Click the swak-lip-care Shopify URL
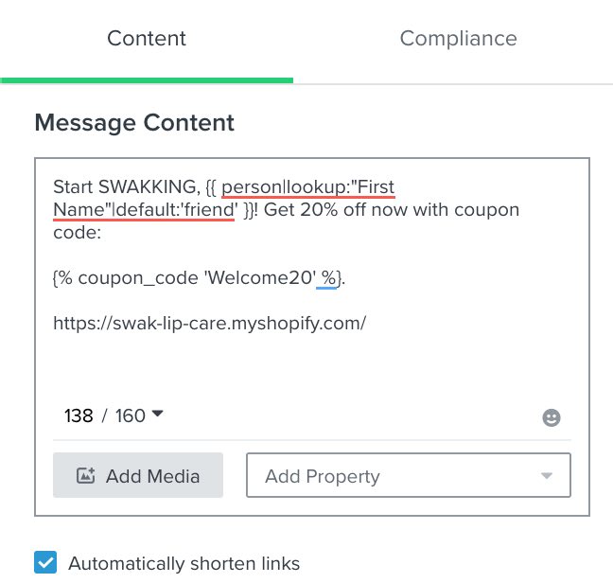 209,323
